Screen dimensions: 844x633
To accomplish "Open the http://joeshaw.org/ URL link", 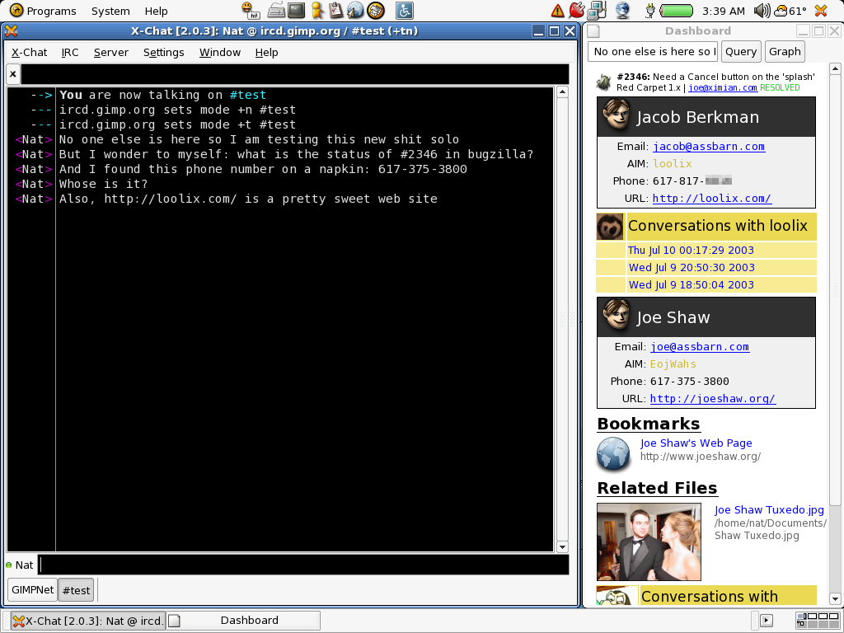I will coord(712,398).
